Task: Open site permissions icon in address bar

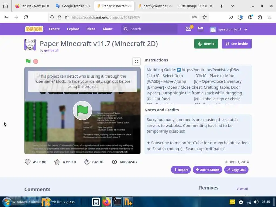Action: pos(67,17)
